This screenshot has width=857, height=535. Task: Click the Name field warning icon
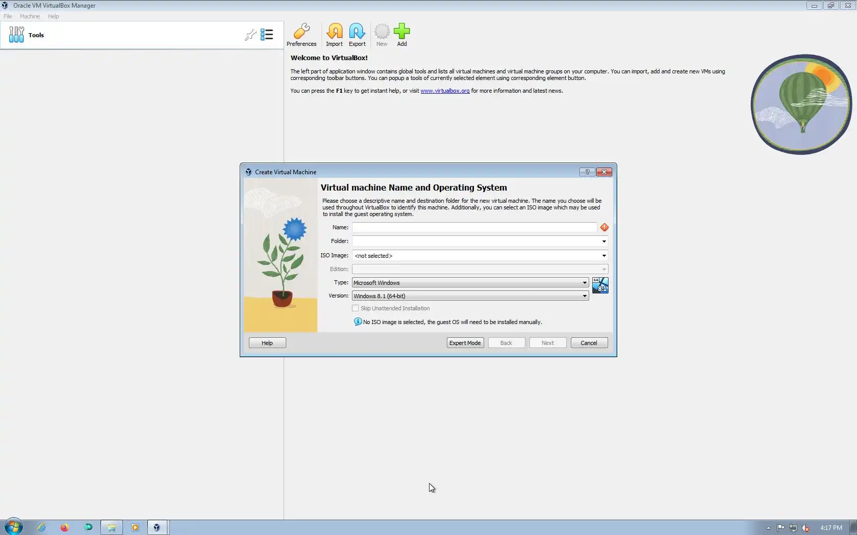604,227
